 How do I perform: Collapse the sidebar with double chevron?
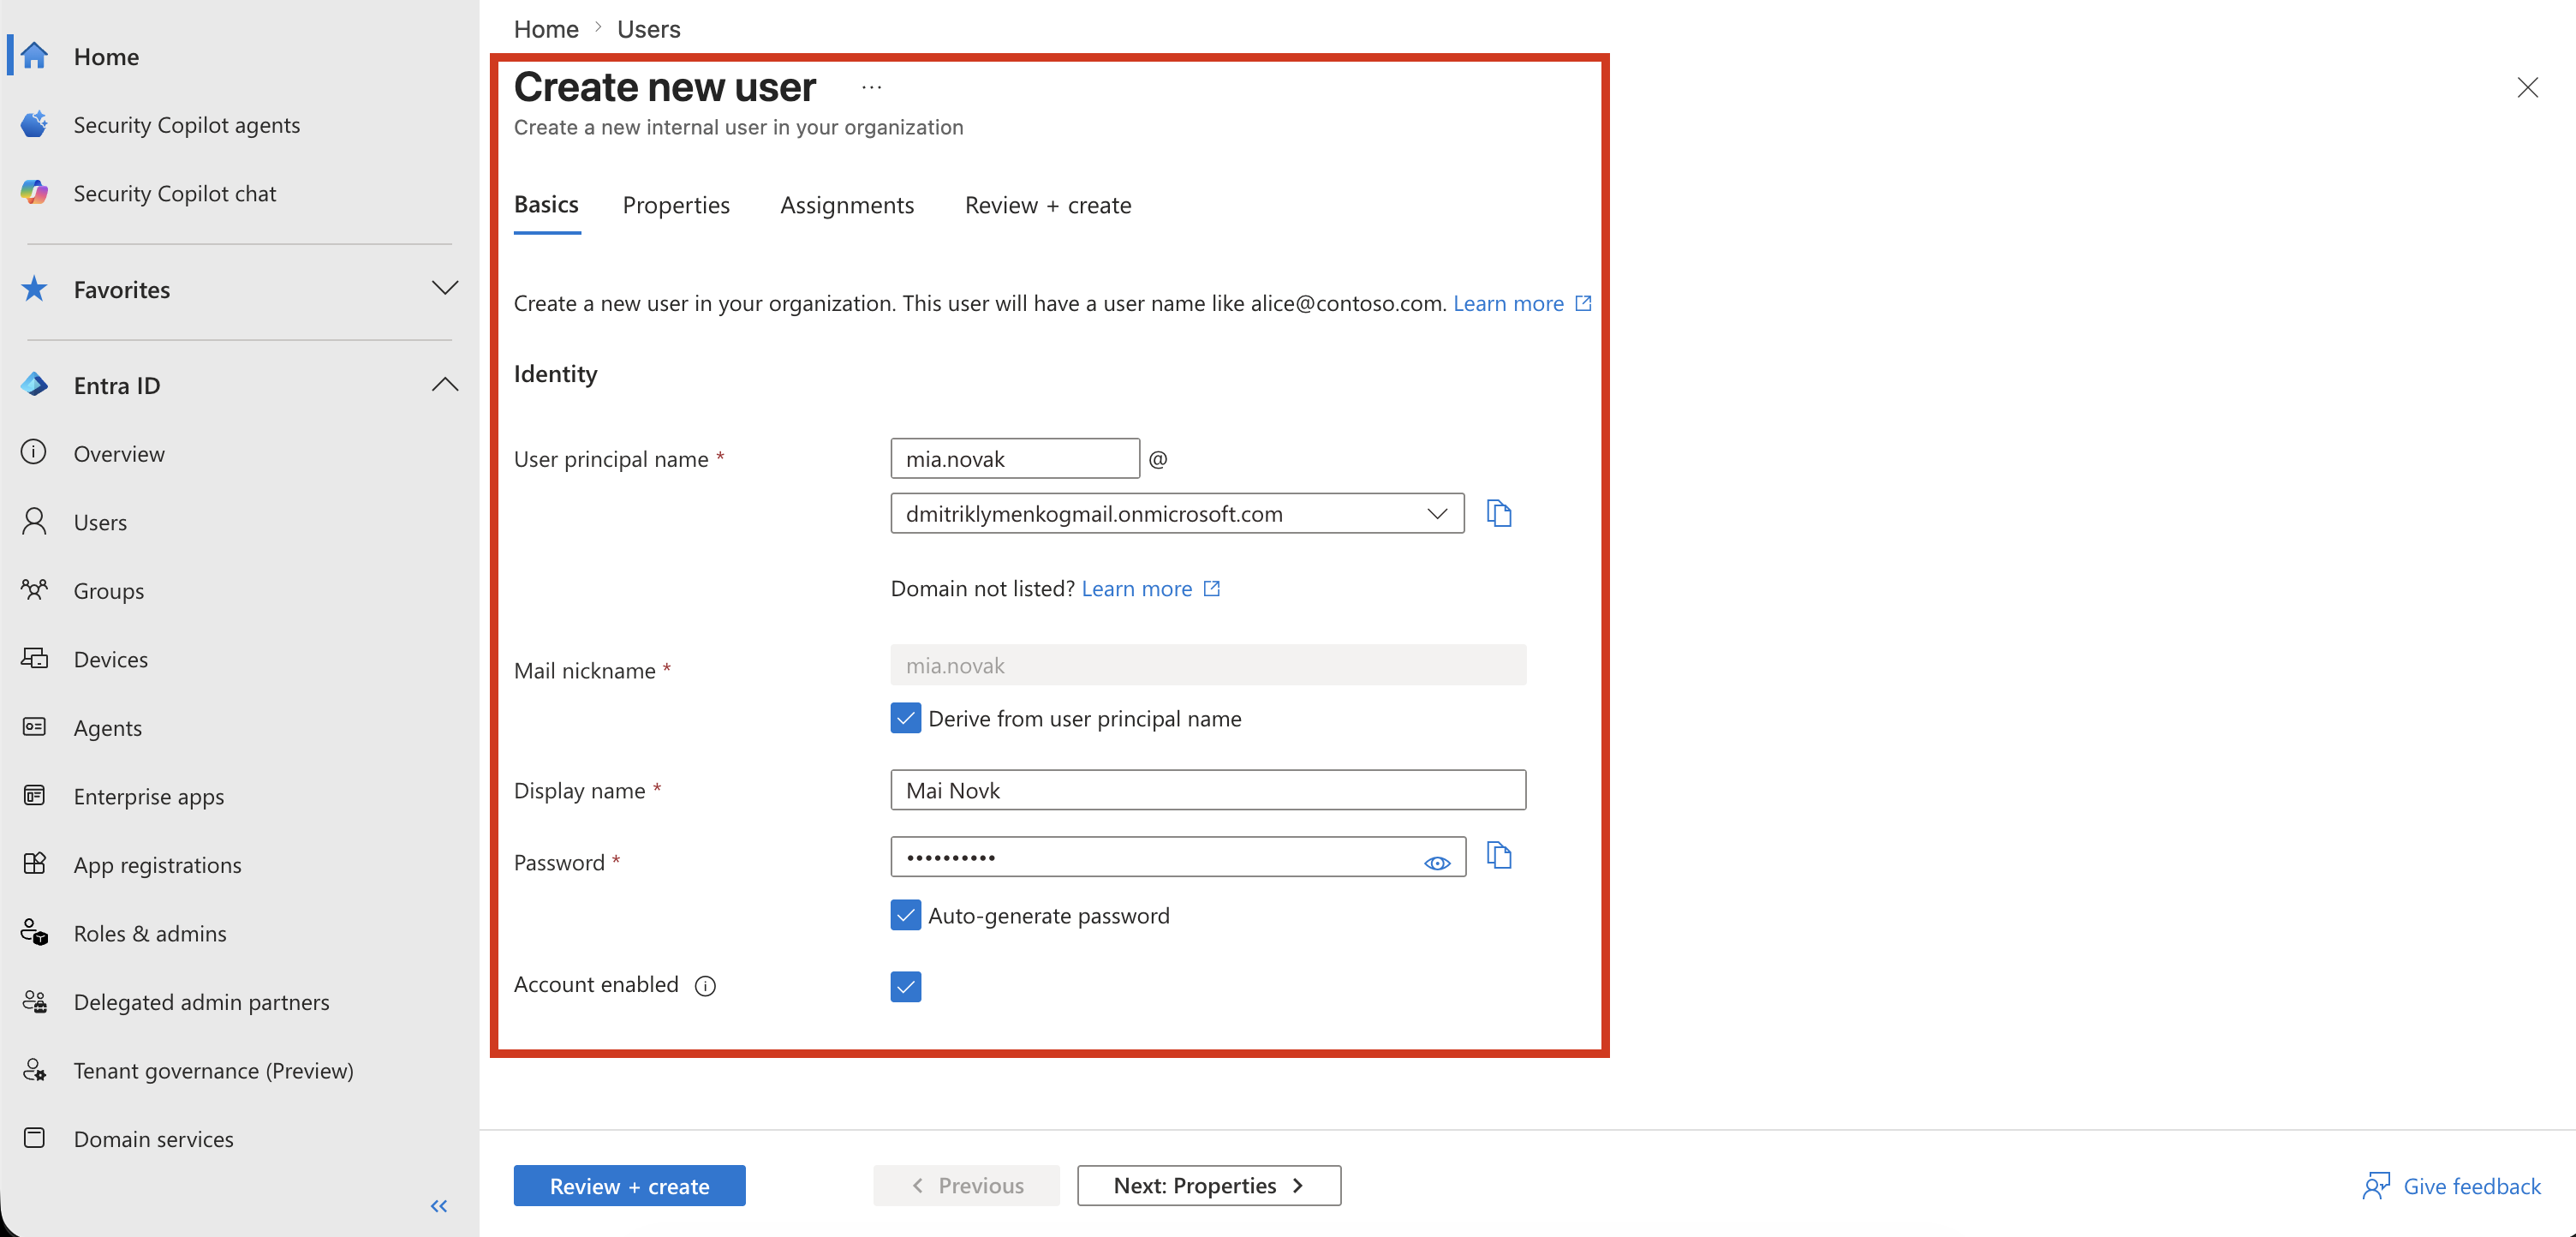click(439, 1206)
